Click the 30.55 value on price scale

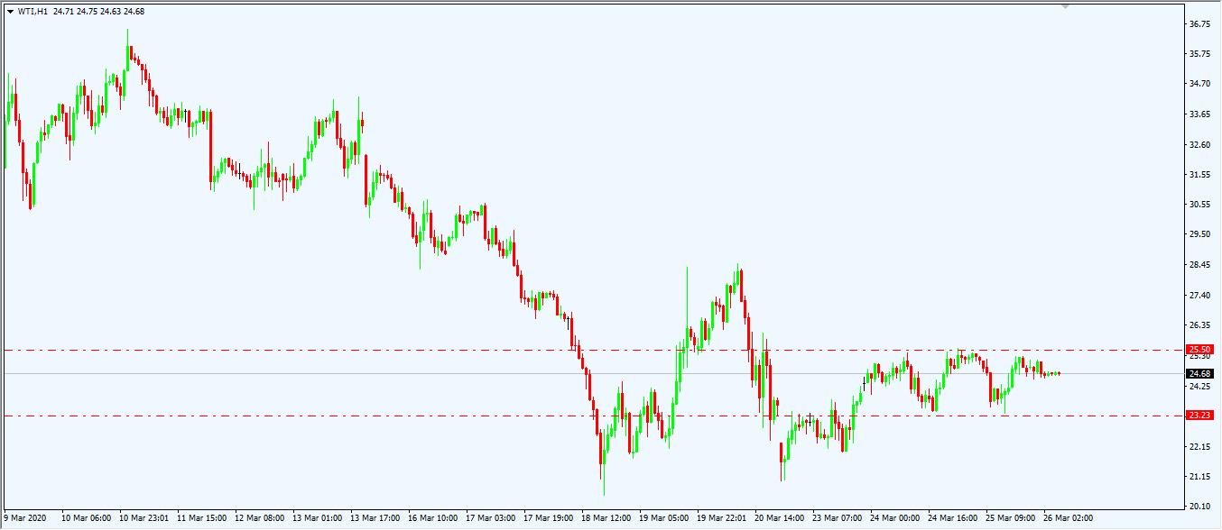1199,205
